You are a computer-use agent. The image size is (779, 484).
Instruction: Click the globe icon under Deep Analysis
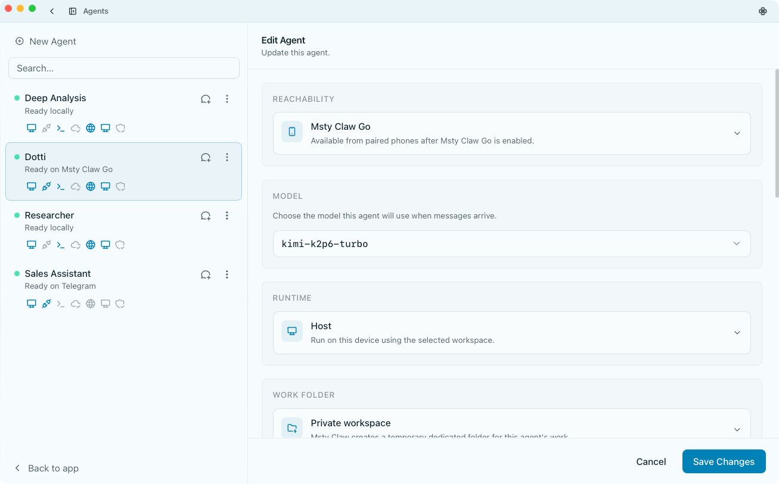coord(91,128)
